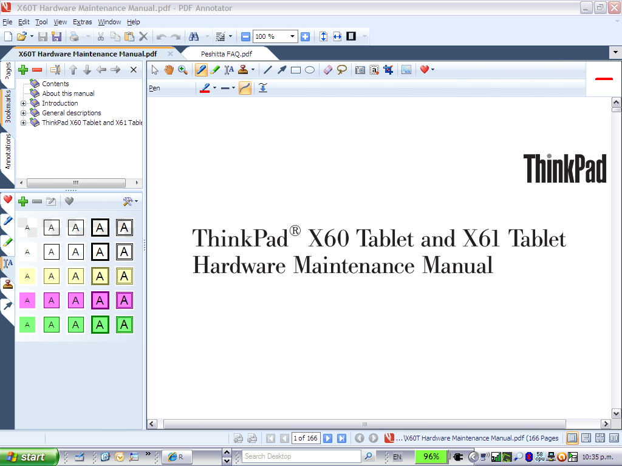The image size is (622, 466).
Task: Click the Windows start button
Action: pos(29,457)
